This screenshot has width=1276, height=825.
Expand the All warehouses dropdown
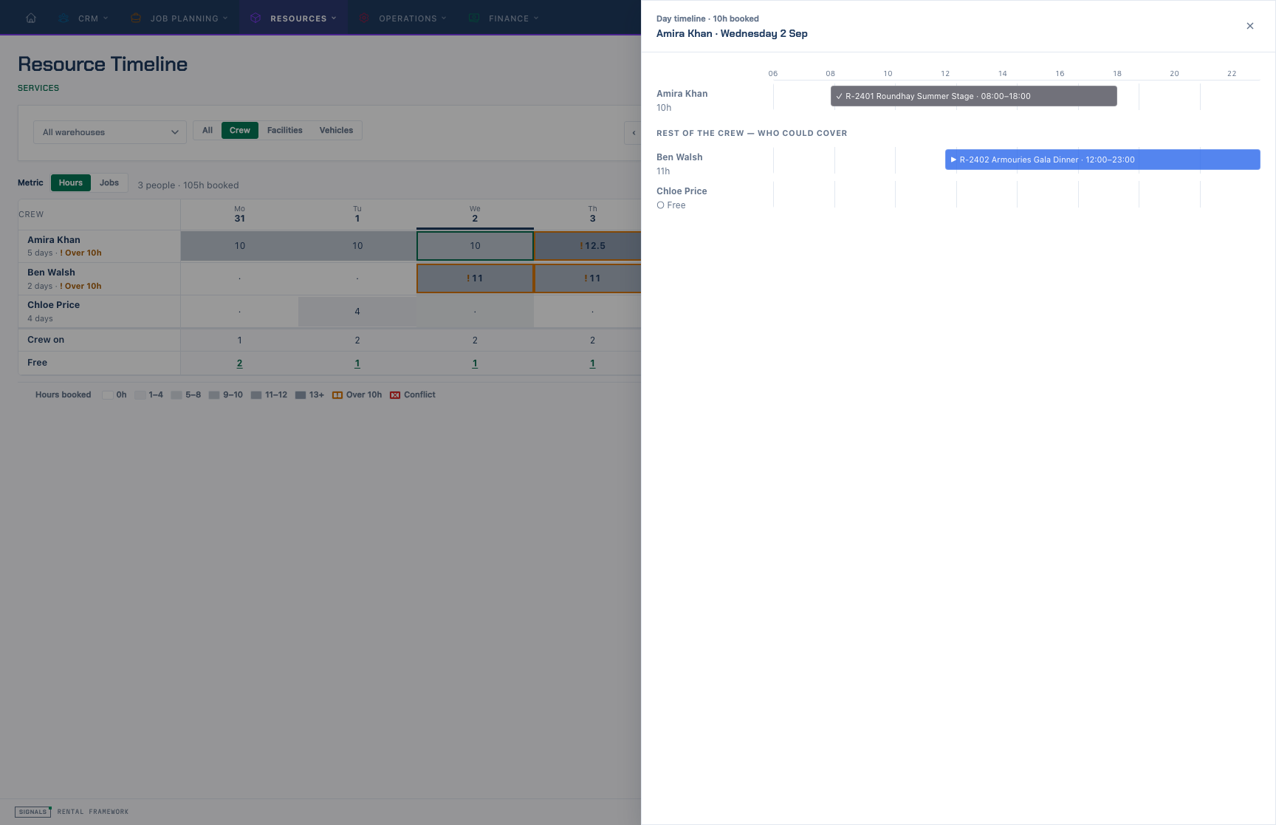click(x=110, y=132)
